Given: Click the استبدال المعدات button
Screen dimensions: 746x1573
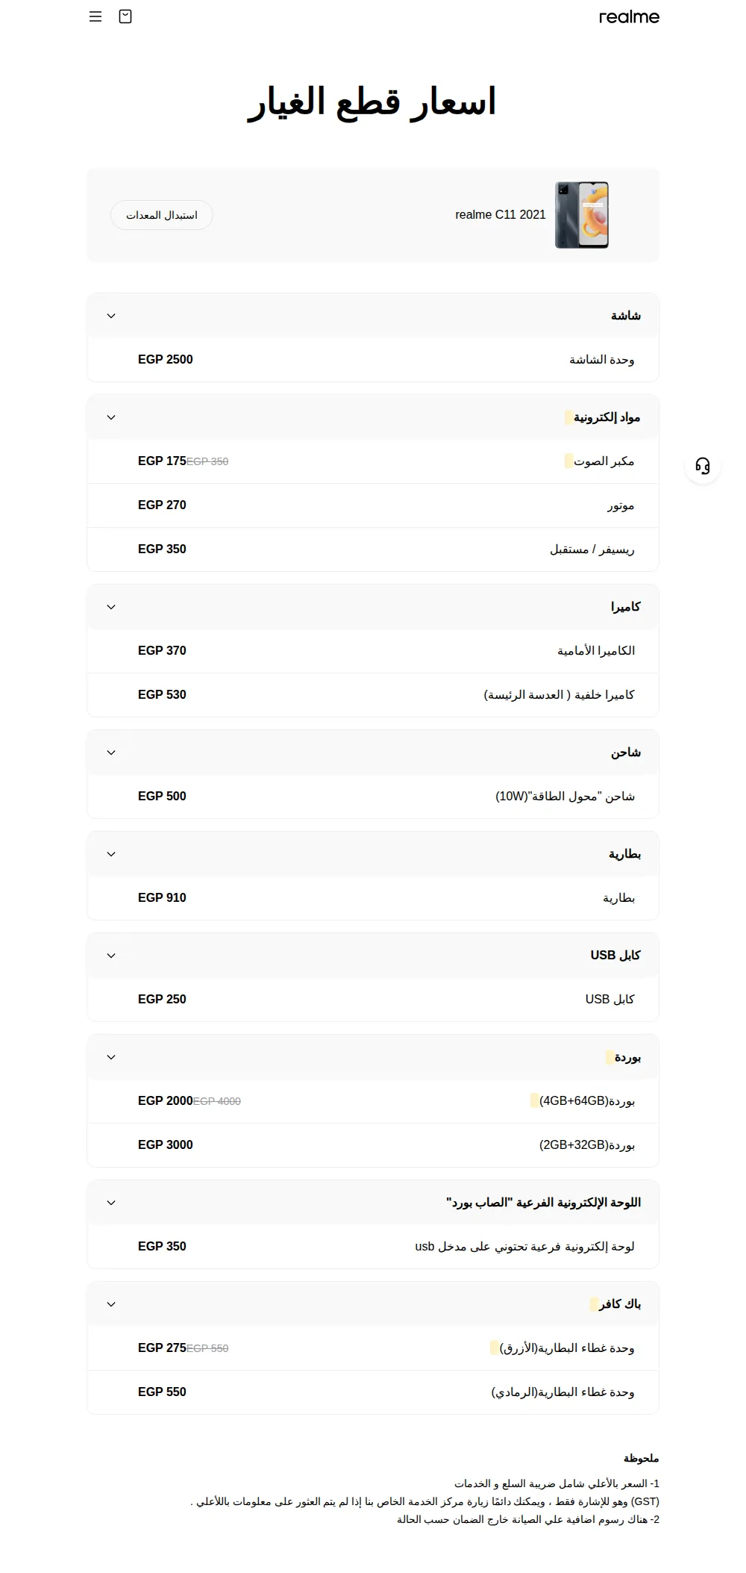Looking at the screenshot, I should pos(162,215).
